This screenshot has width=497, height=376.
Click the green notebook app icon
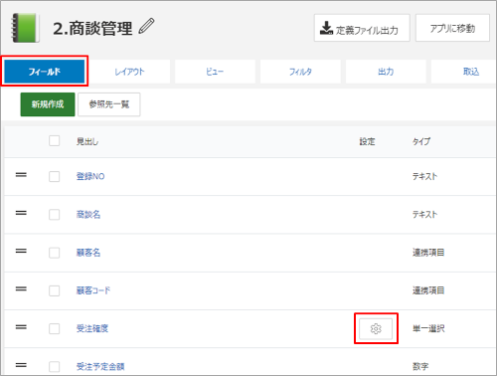click(x=25, y=28)
